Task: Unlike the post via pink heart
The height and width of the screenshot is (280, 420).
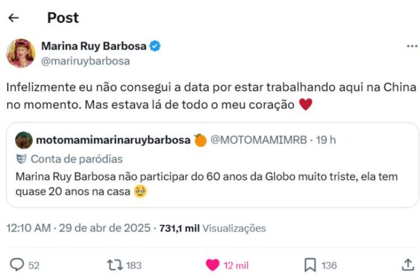Action: click(x=212, y=264)
